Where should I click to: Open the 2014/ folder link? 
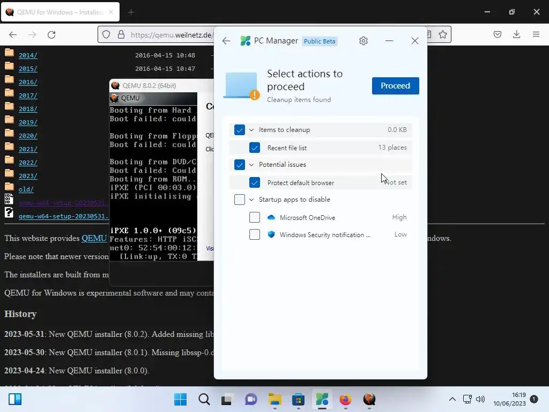pos(28,55)
